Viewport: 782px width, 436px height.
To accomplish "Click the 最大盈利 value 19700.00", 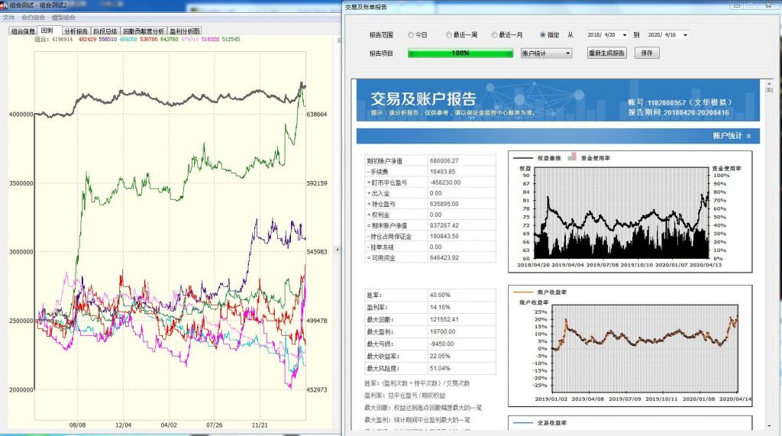I will tap(442, 331).
